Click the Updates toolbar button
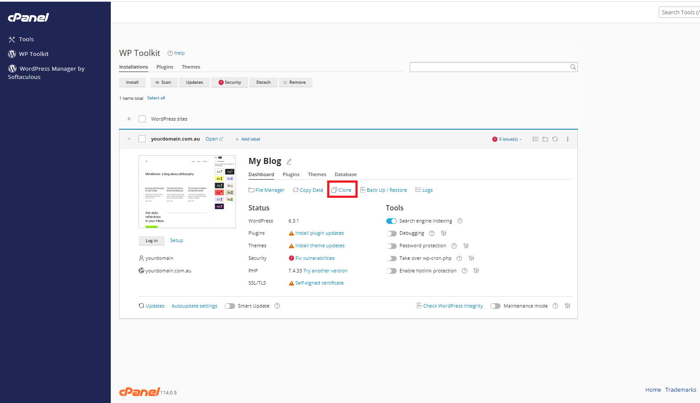700x403 pixels. point(195,82)
